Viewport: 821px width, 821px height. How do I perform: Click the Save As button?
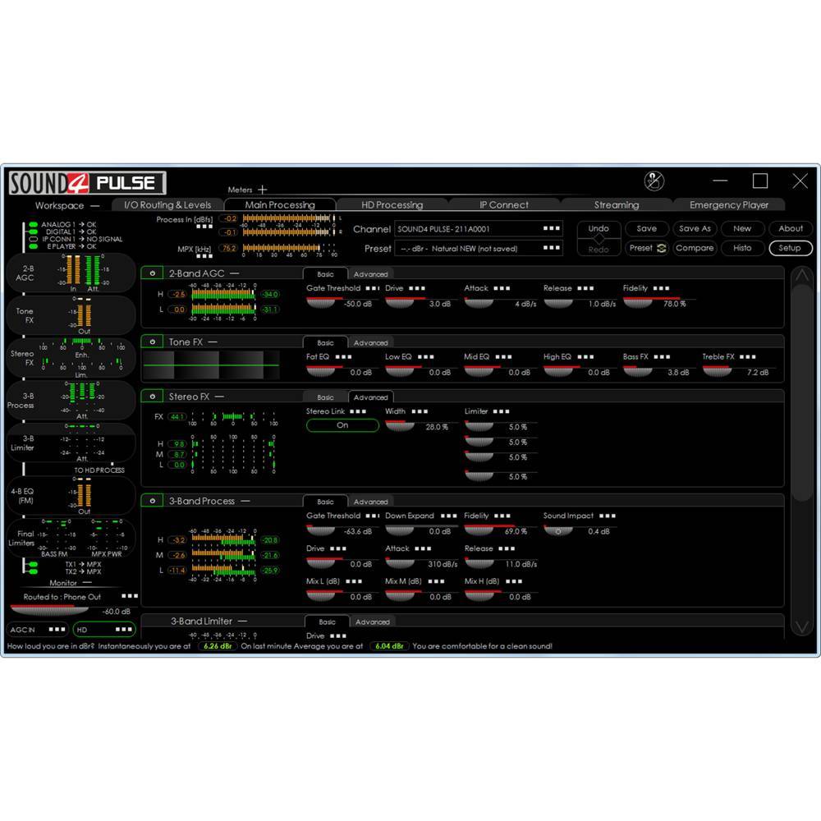tap(695, 229)
